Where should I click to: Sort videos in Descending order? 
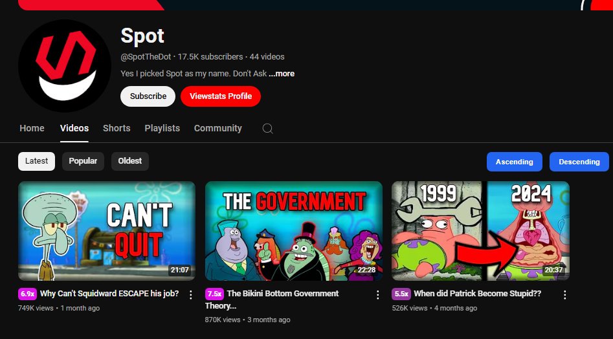[x=579, y=162]
